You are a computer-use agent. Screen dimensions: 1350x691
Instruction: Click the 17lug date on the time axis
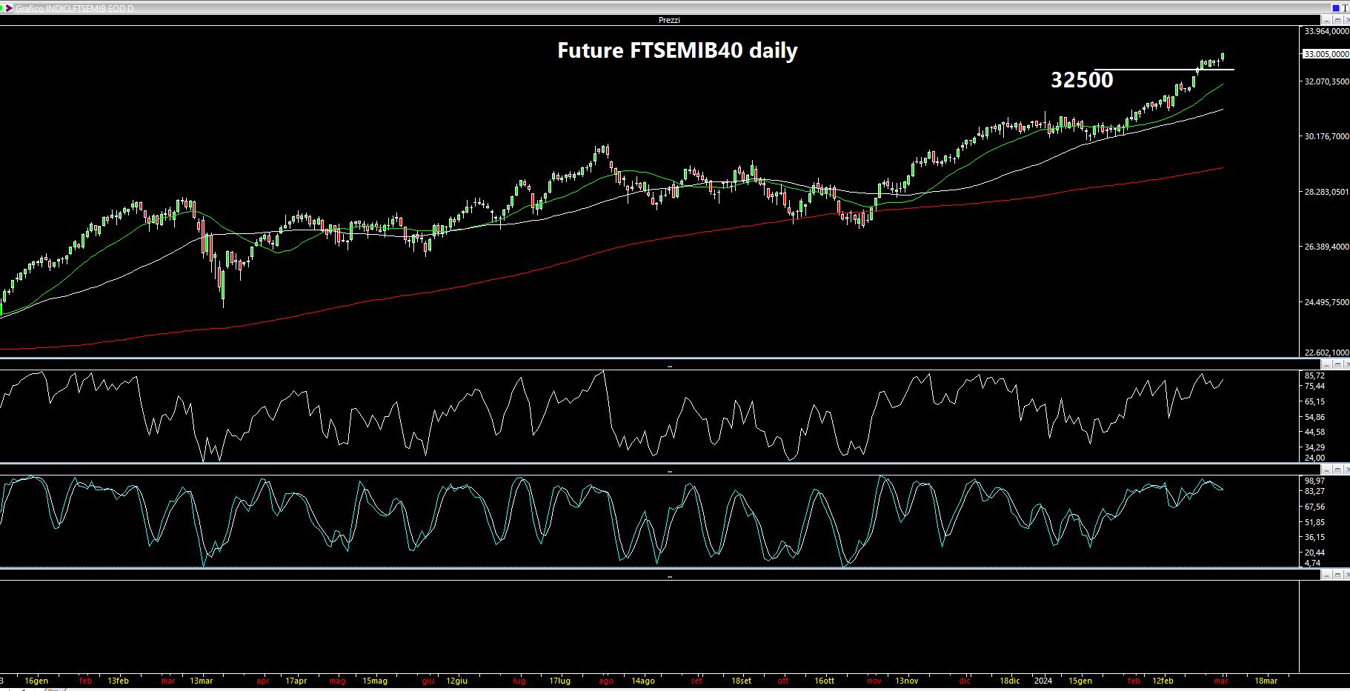click(x=560, y=681)
